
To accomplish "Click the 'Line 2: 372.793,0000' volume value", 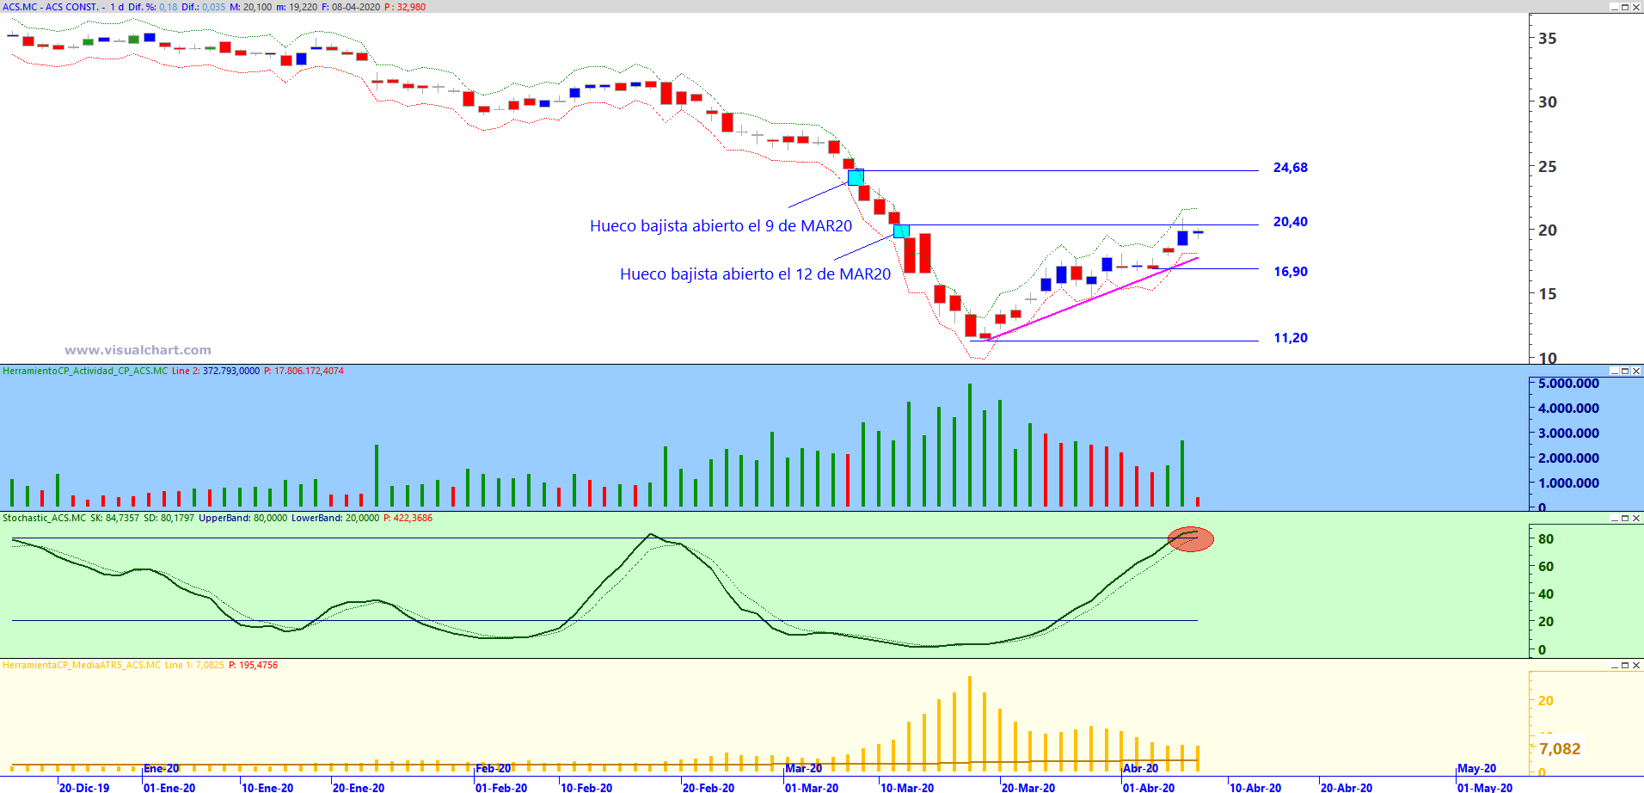I will (x=215, y=371).
